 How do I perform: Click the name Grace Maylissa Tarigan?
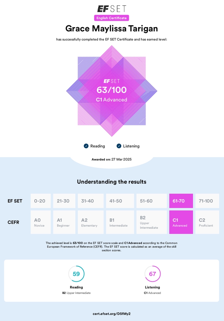[x=111, y=28]
